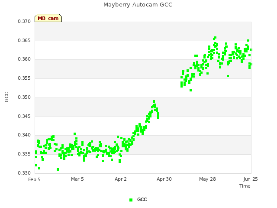Screen dimensions: 277x208
Task: Select the Apr 2 x-axis label
Action: tap(121, 179)
